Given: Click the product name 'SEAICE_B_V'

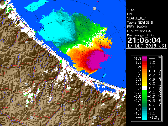Looking at the screenshot, I should [x=136, y=18].
